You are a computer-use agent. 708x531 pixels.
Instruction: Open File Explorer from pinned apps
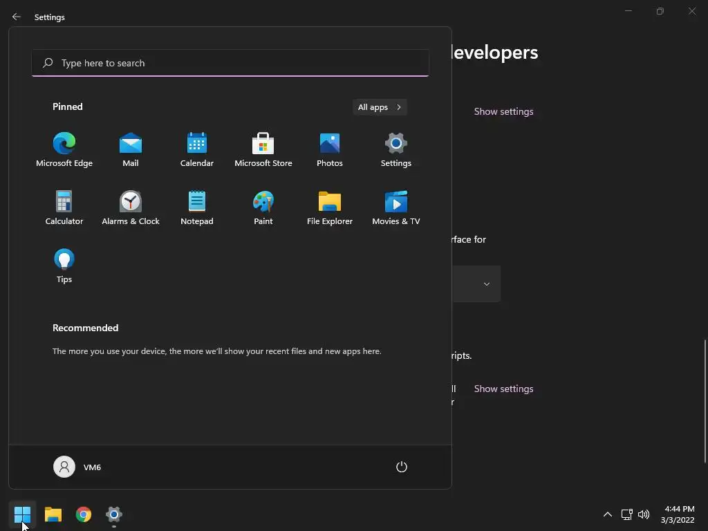click(330, 207)
